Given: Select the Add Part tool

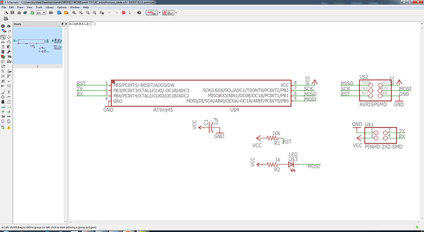Looking at the screenshot, I should click(x=3, y=57).
